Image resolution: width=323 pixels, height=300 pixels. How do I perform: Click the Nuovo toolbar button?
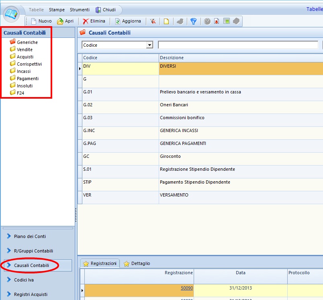coord(41,21)
